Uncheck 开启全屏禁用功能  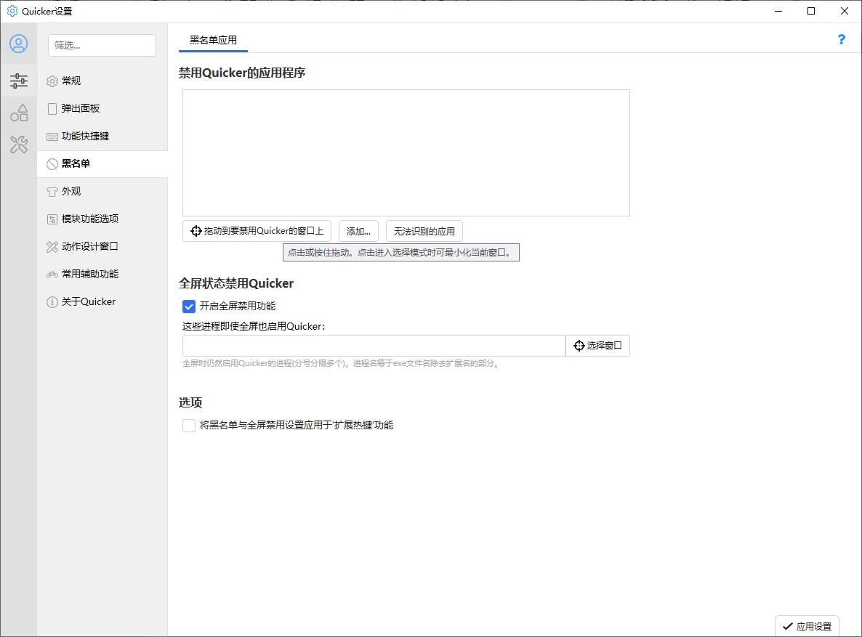click(189, 307)
